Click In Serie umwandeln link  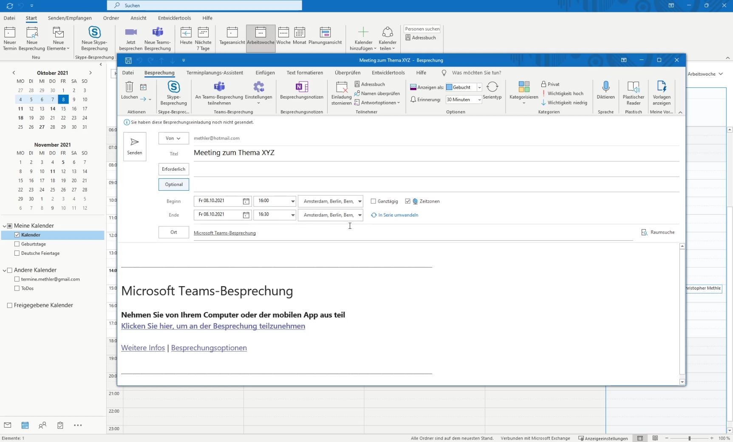coord(395,215)
